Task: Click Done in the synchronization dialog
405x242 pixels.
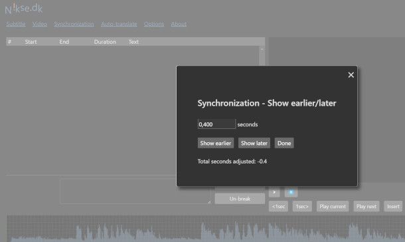Action: click(284, 143)
